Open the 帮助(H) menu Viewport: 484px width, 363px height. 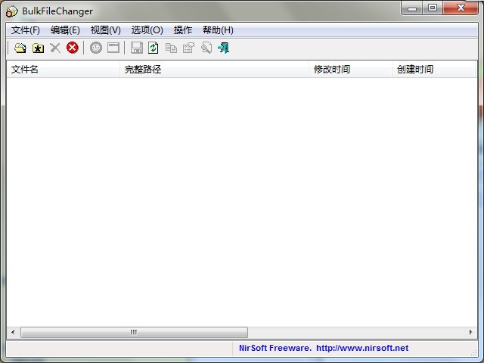pos(218,30)
